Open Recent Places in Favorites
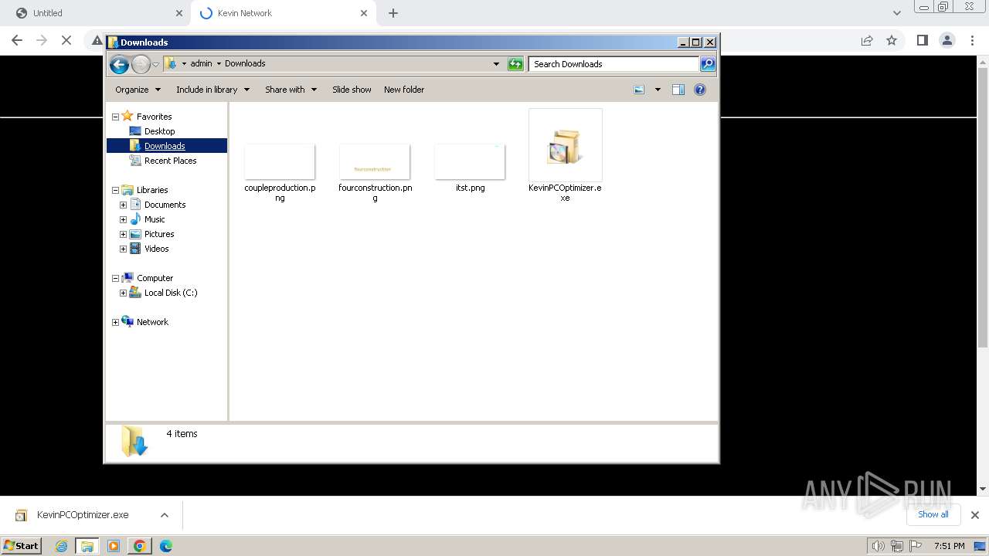Viewport: 989px width, 556px height. (170, 161)
